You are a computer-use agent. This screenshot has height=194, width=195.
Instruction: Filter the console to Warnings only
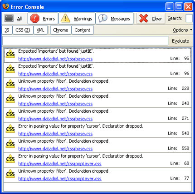point(77,19)
